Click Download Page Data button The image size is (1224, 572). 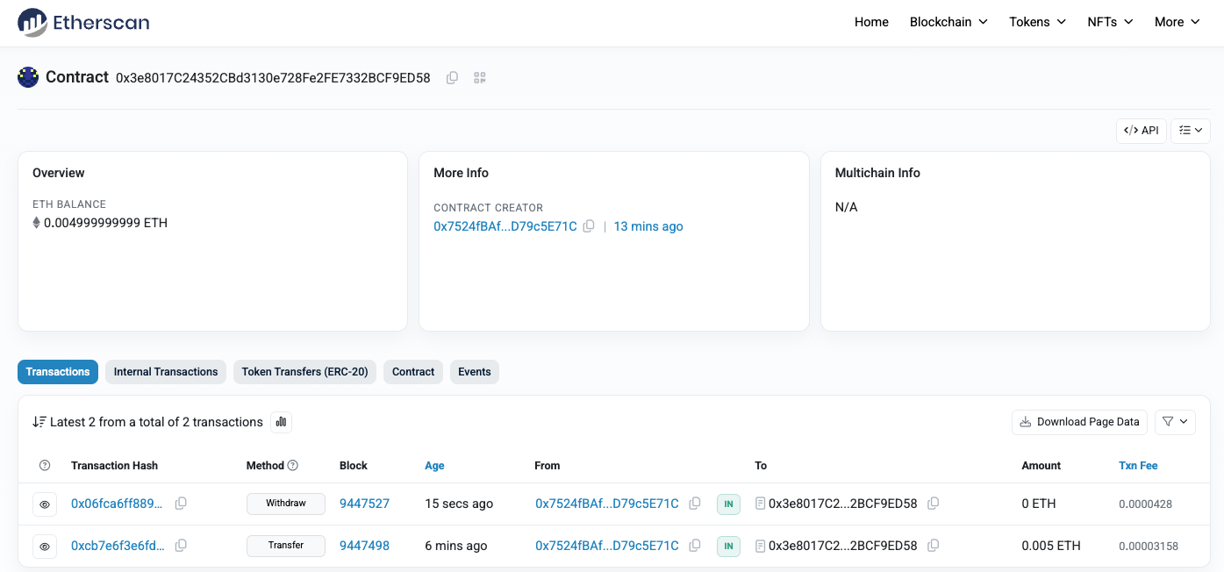[x=1079, y=422]
